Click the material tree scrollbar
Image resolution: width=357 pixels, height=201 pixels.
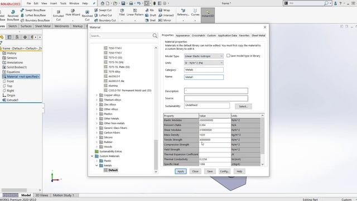[156, 155]
